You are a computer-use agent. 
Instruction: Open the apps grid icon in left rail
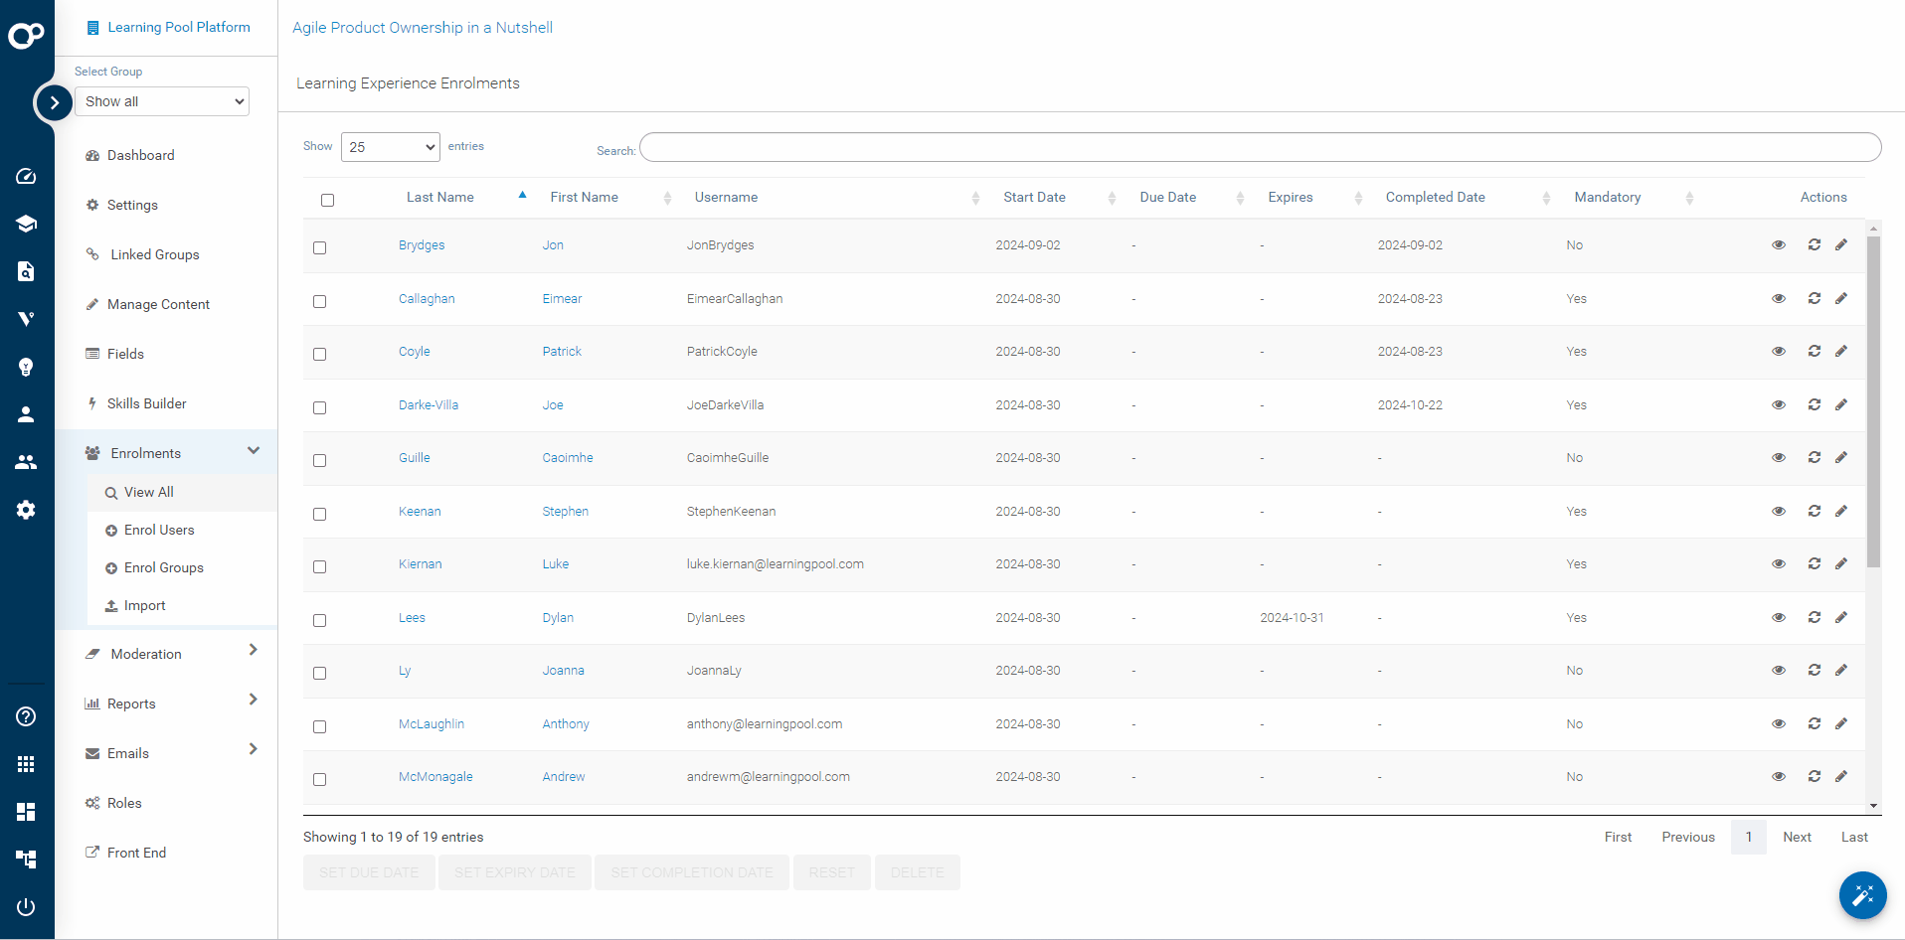click(x=27, y=764)
